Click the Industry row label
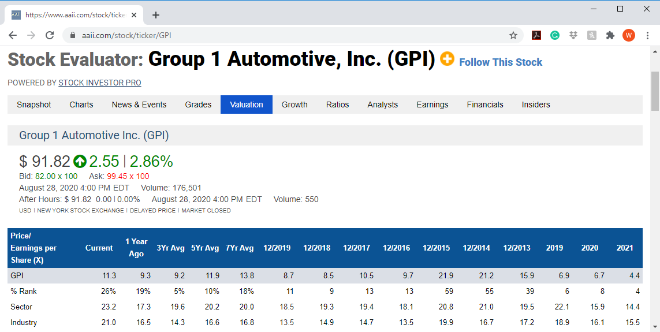This screenshot has height=332, width=660. [24, 323]
